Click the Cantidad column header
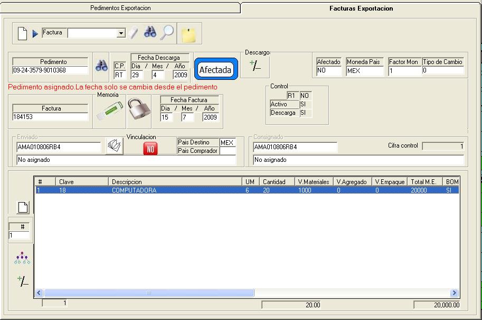The width and height of the screenshot is (482, 320). (x=277, y=182)
